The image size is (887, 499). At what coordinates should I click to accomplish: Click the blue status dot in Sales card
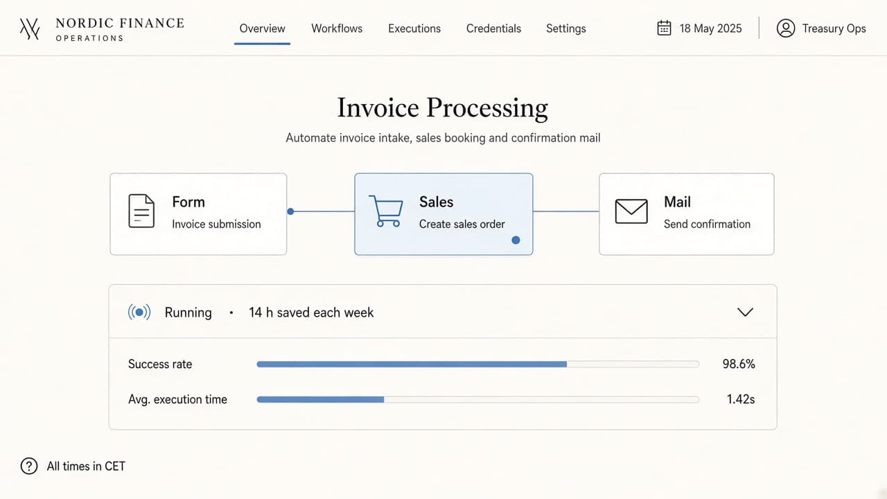click(516, 240)
